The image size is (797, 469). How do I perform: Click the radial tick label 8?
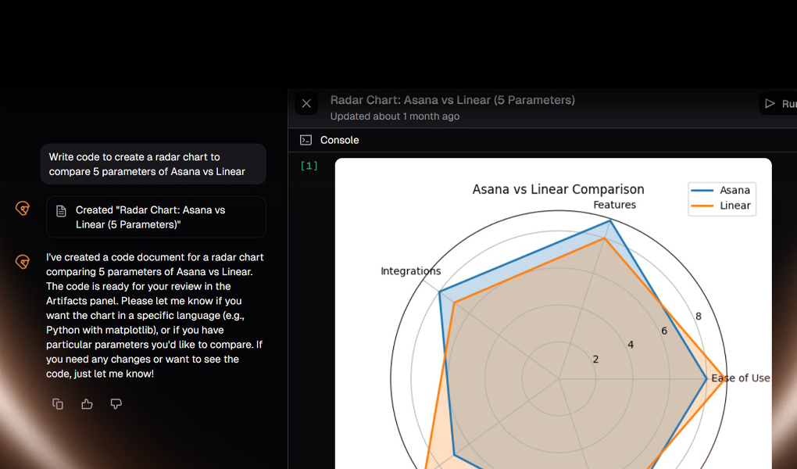699,317
